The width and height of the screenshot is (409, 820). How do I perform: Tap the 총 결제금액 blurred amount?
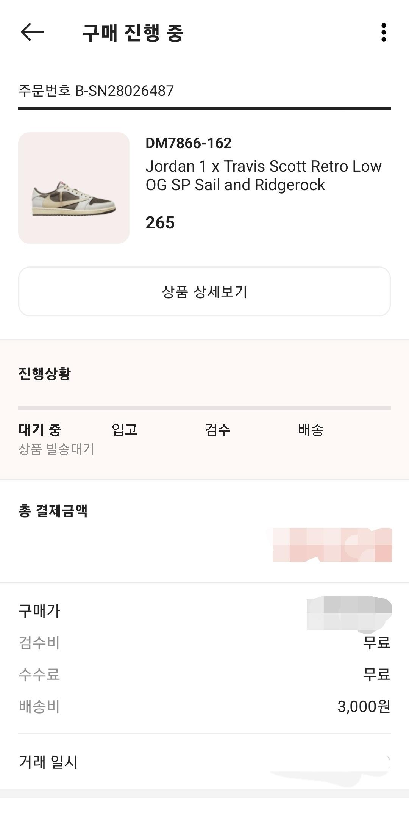click(x=332, y=545)
